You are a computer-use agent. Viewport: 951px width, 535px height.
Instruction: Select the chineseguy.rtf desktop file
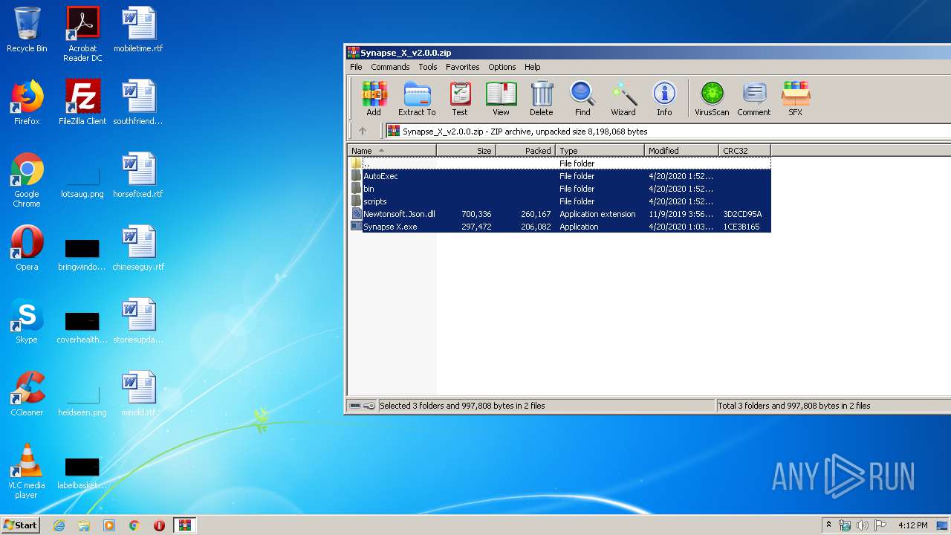138,248
